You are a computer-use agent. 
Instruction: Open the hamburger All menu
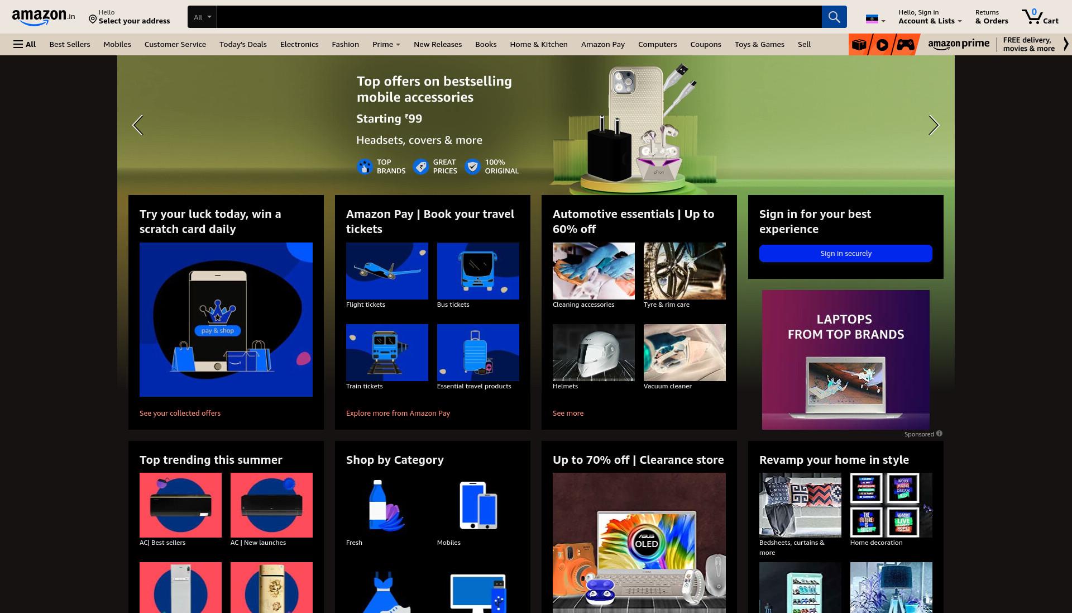[x=25, y=44]
